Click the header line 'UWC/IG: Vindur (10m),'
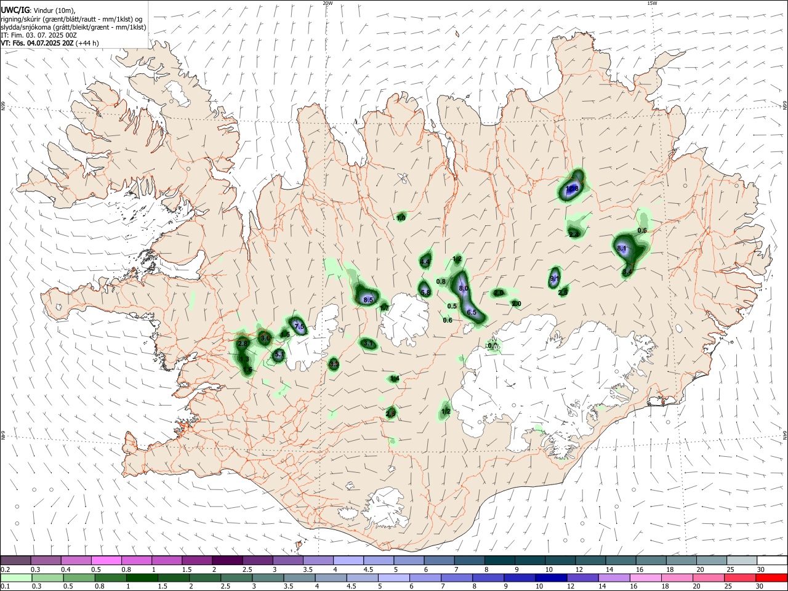The height and width of the screenshot is (591, 788). tap(38, 10)
